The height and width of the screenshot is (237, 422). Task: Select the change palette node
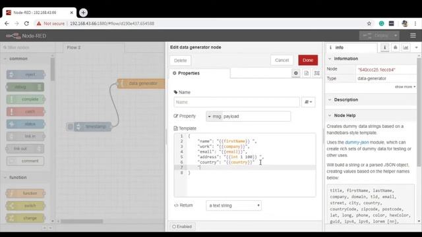tap(26, 218)
